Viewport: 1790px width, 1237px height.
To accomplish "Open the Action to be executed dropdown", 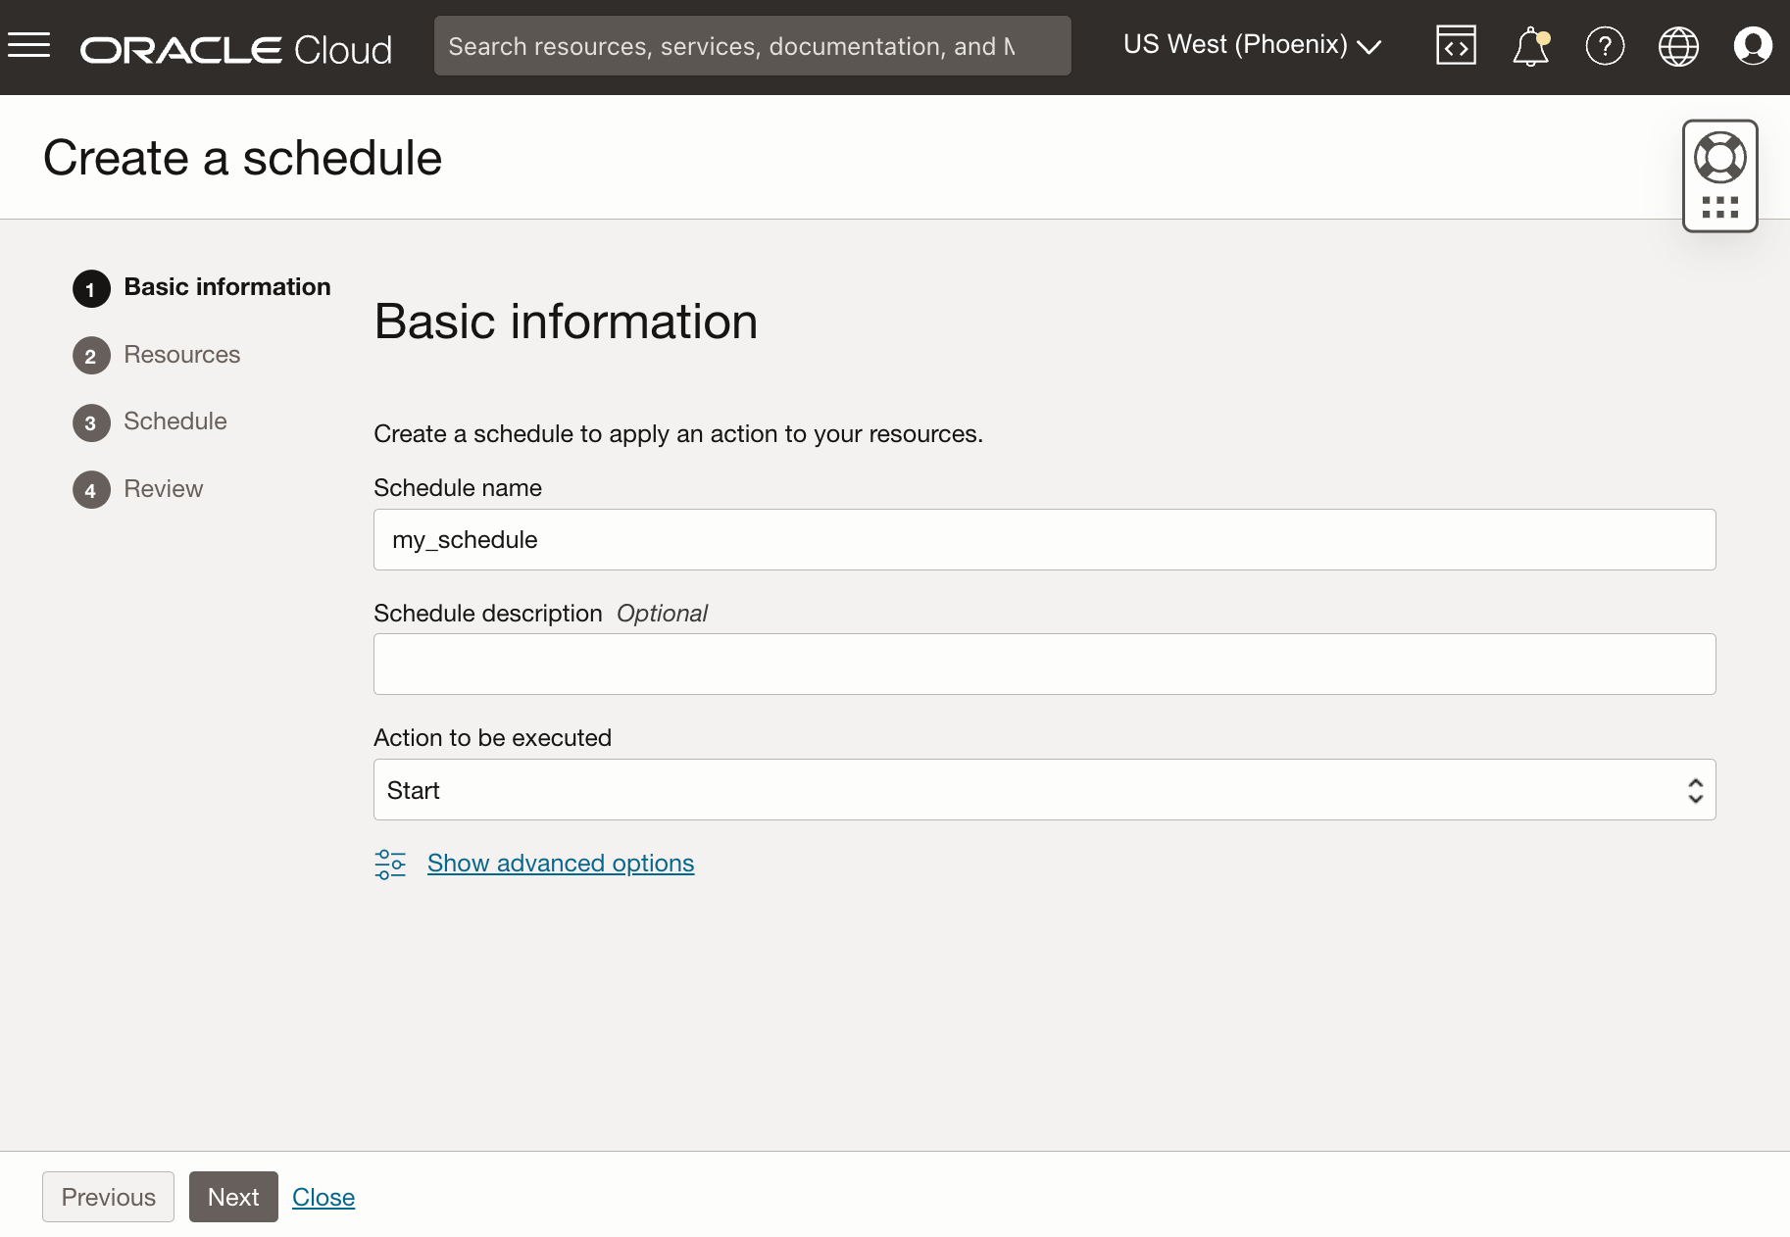I will (1044, 790).
